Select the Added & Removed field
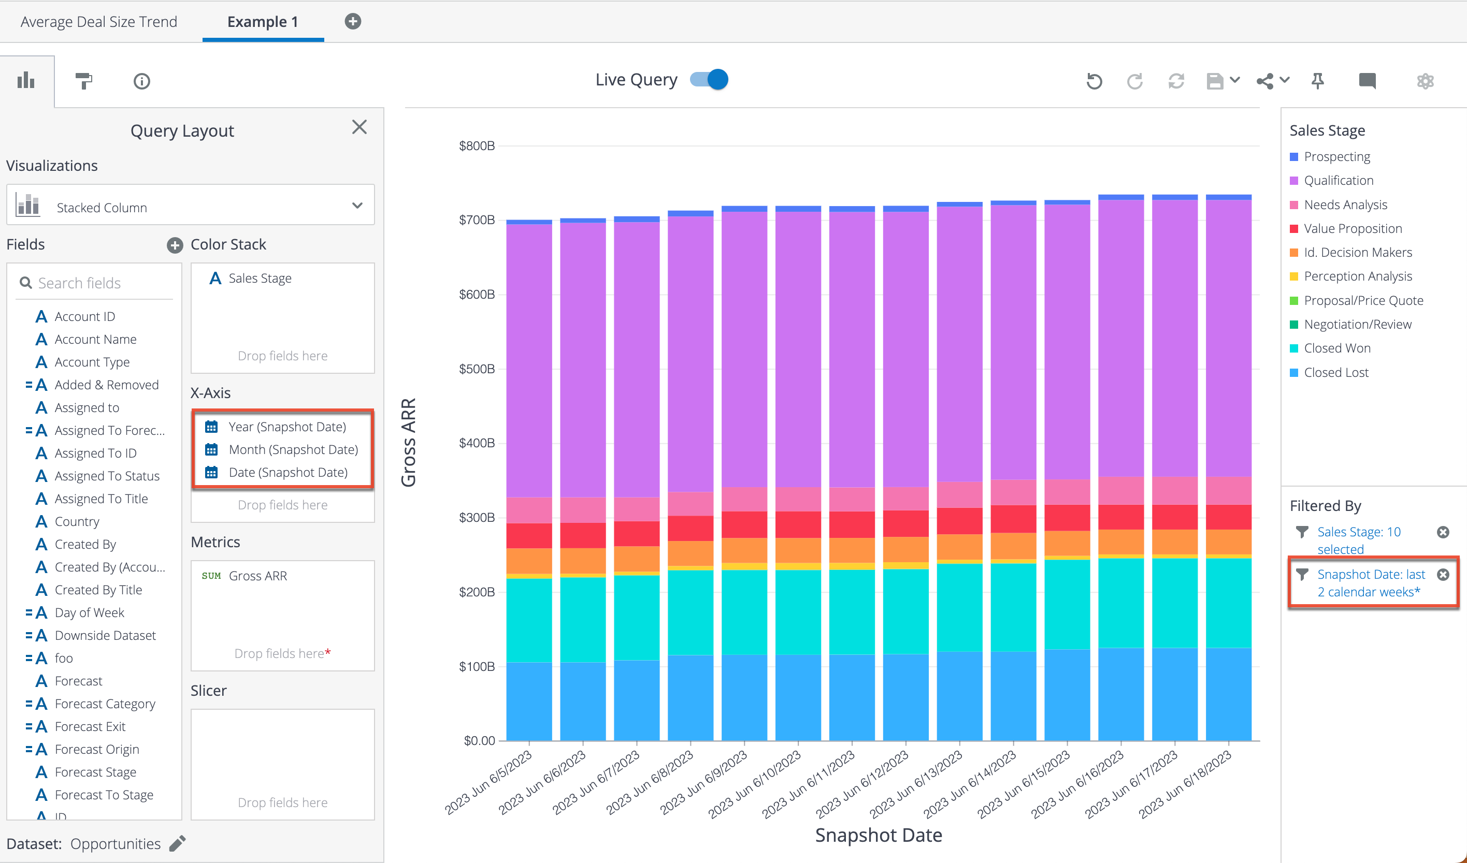Screen dimensions: 1467x863 pos(106,385)
